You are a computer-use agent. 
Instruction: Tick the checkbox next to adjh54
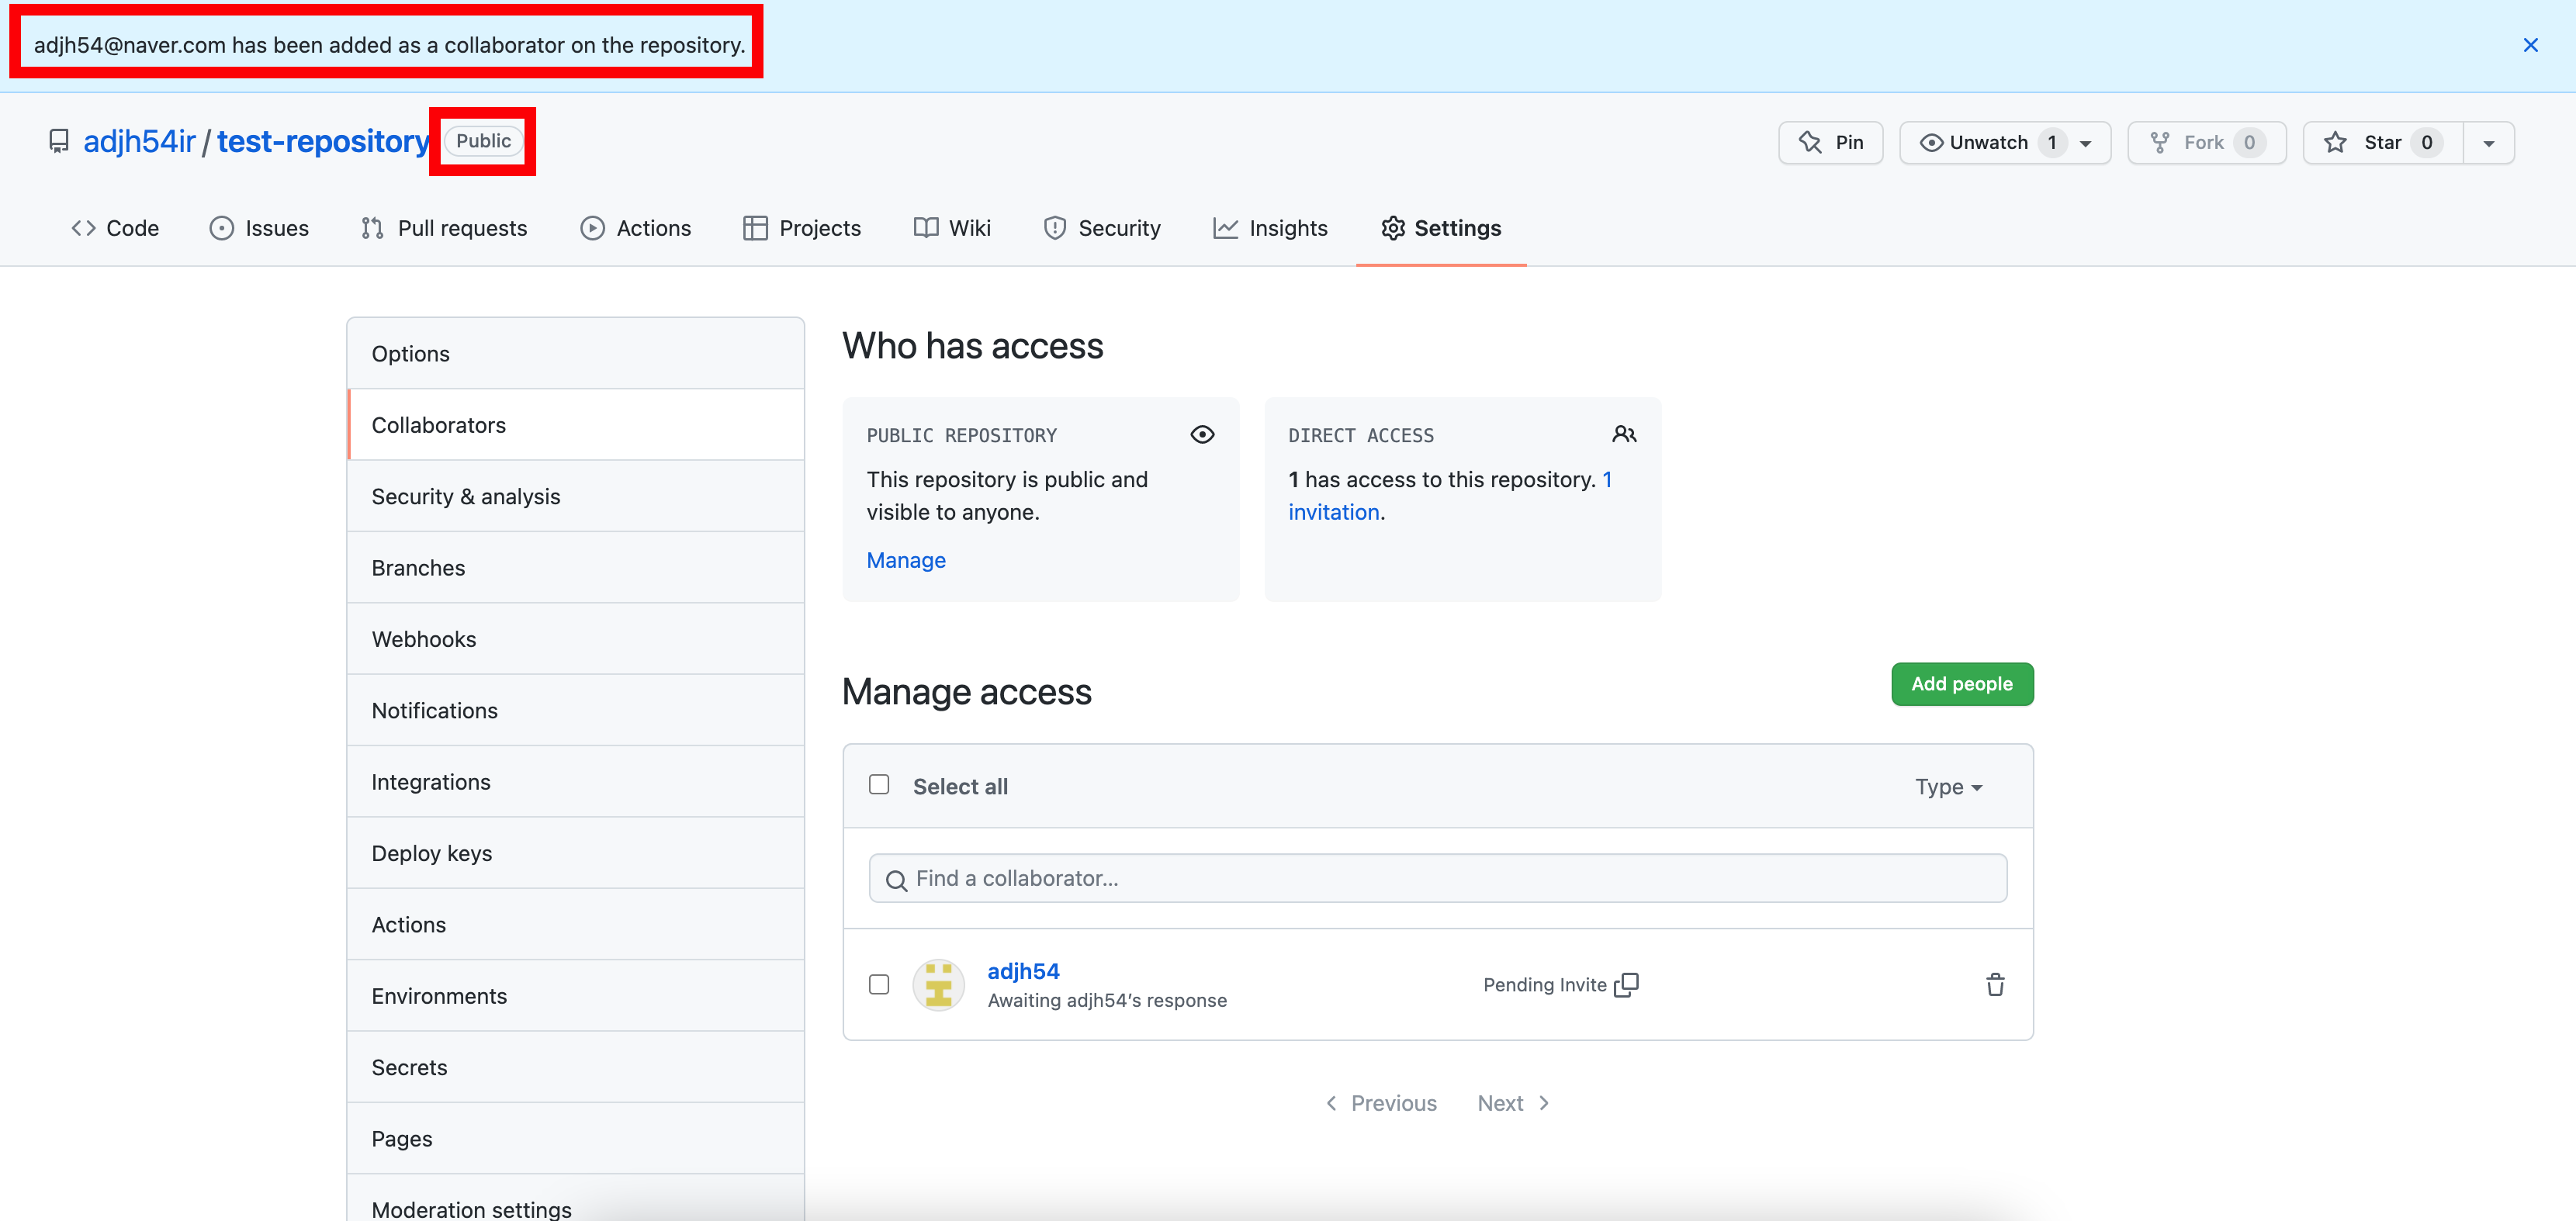coord(879,984)
